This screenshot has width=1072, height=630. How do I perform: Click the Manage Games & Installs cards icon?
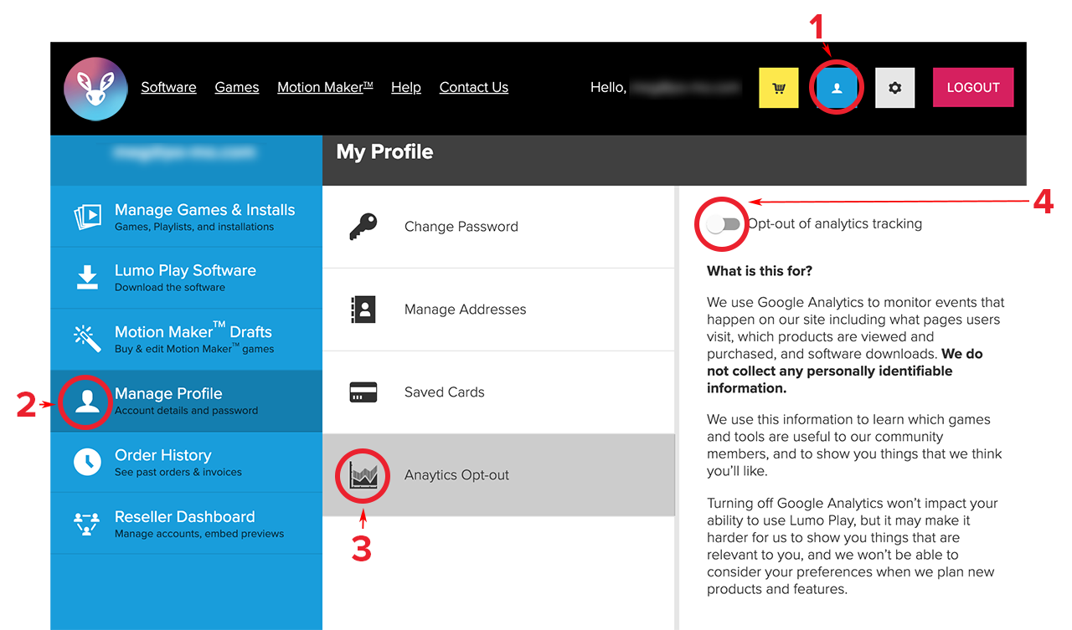coord(88,216)
